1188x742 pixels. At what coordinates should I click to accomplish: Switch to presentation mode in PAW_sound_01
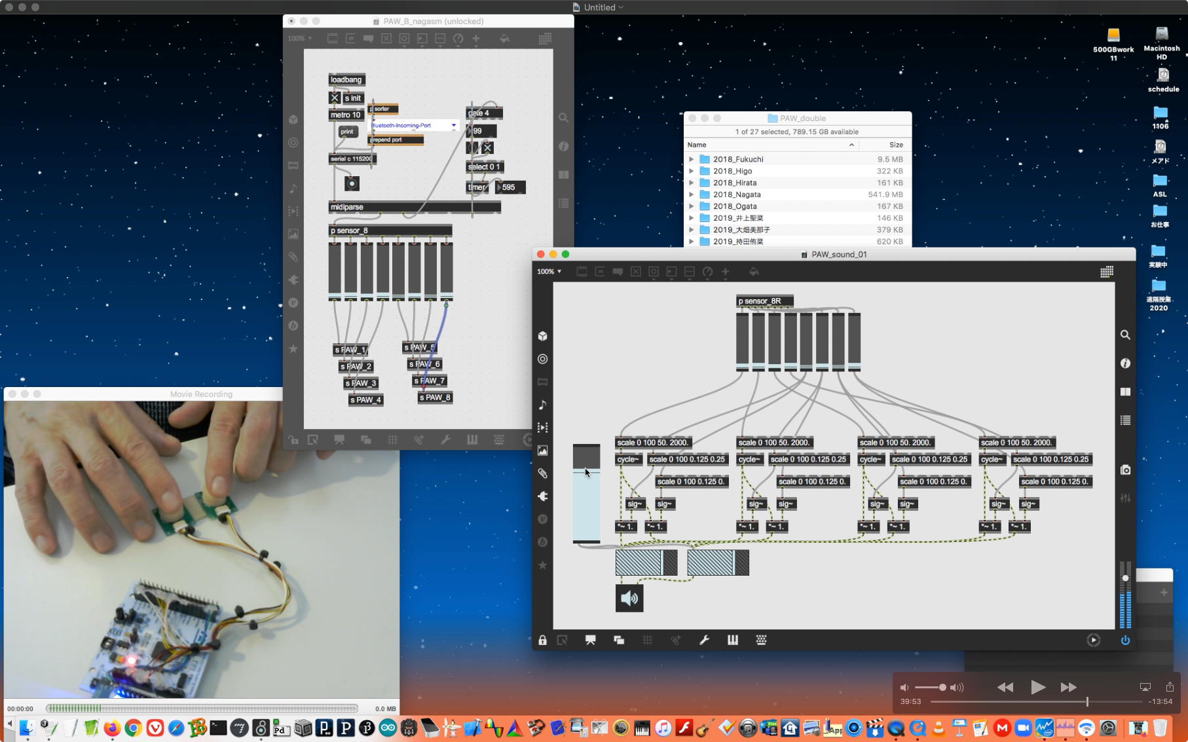click(x=590, y=640)
